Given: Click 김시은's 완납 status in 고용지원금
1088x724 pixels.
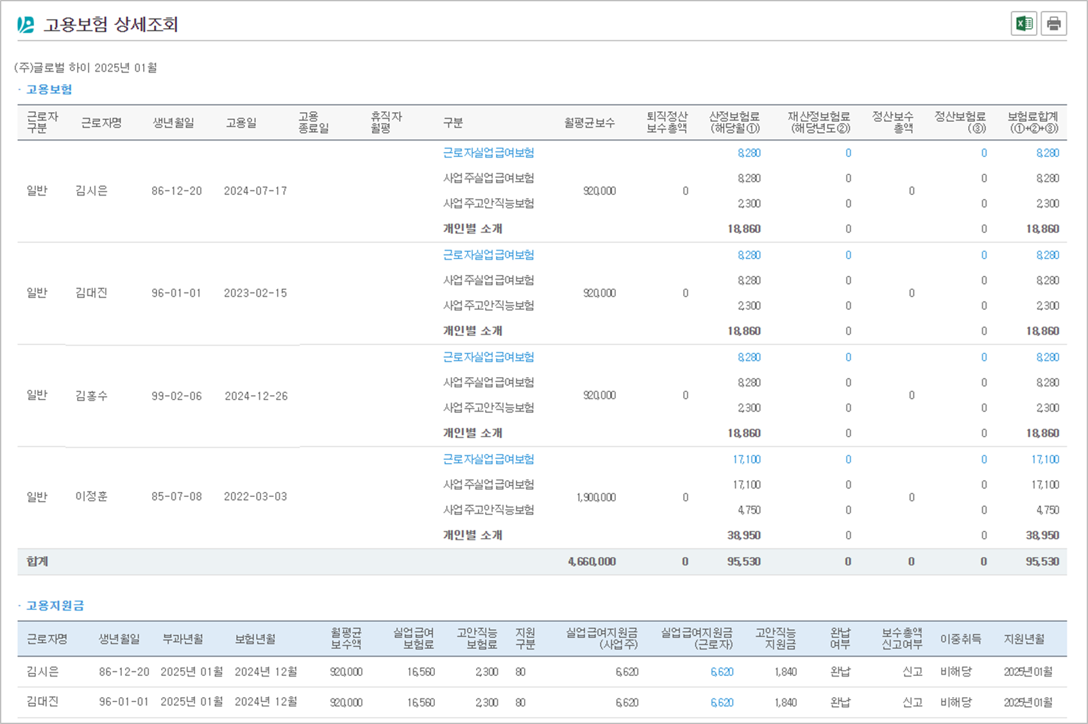Looking at the screenshot, I should point(840,671).
